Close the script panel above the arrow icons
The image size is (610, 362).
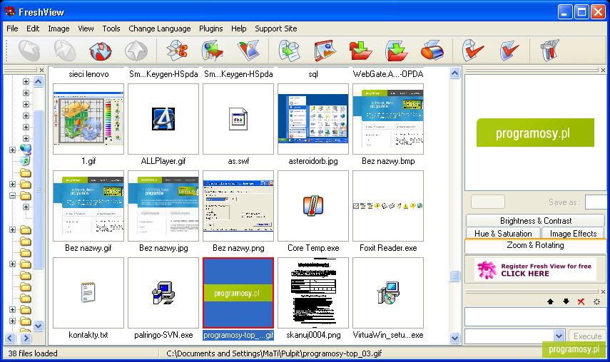603,291
